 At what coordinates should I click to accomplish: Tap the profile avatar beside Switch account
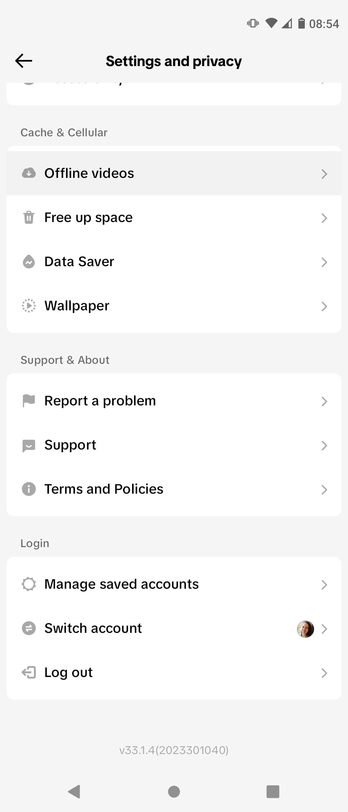point(305,629)
